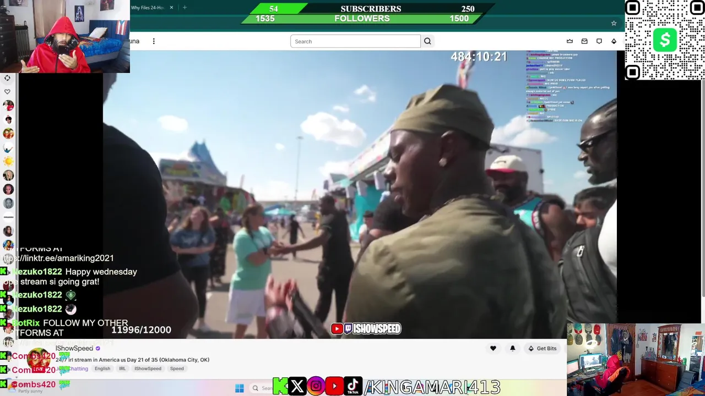
Task: Toggle the notification bell below the stream
Action: 512,348
